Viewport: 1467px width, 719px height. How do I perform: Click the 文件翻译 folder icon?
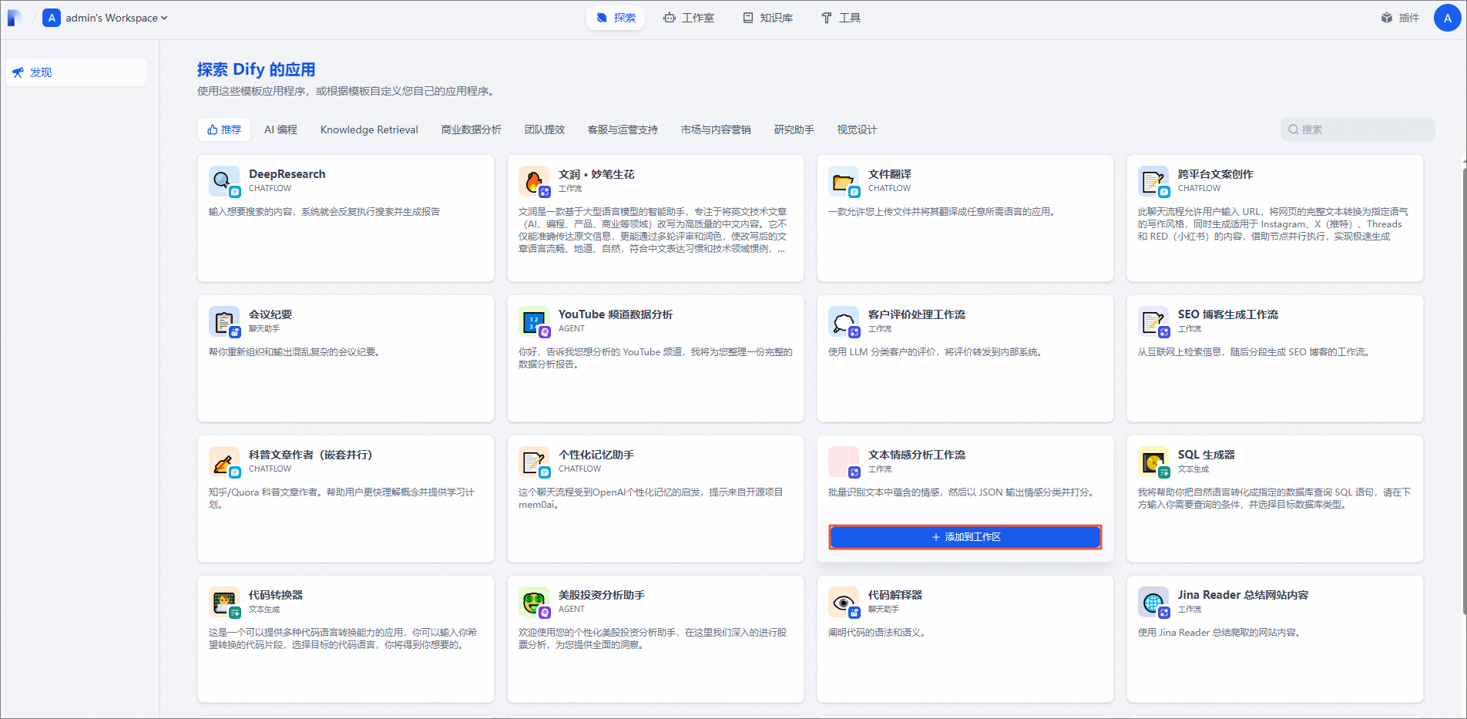[843, 181]
